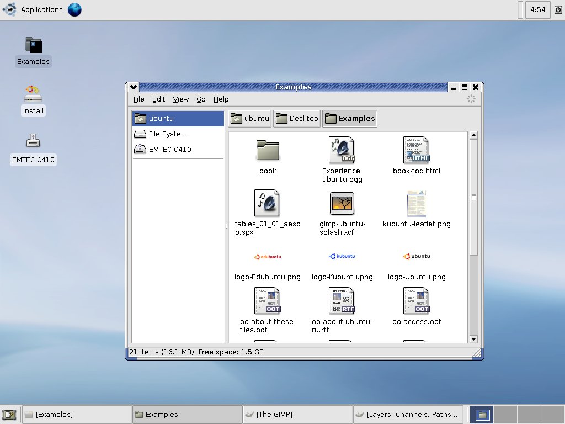565x424 pixels.
Task: Open the View menu
Action: pyautogui.click(x=180, y=99)
